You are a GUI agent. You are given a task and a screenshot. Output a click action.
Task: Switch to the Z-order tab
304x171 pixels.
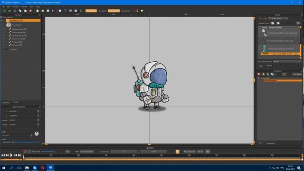(x=15, y=103)
